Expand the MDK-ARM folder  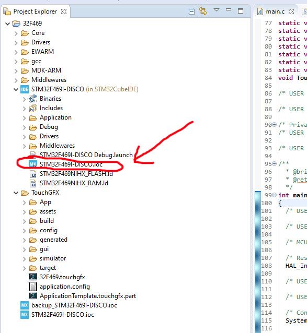coord(16,70)
